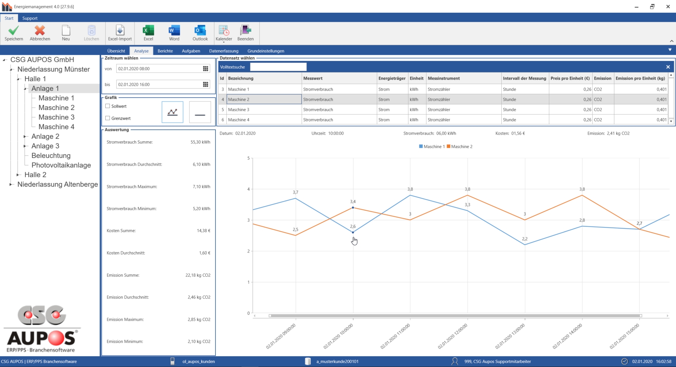Screen dimensions: 676x367
Task: Open the Aufgaben tab
Action: pyautogui.click(x=191, y=51)
